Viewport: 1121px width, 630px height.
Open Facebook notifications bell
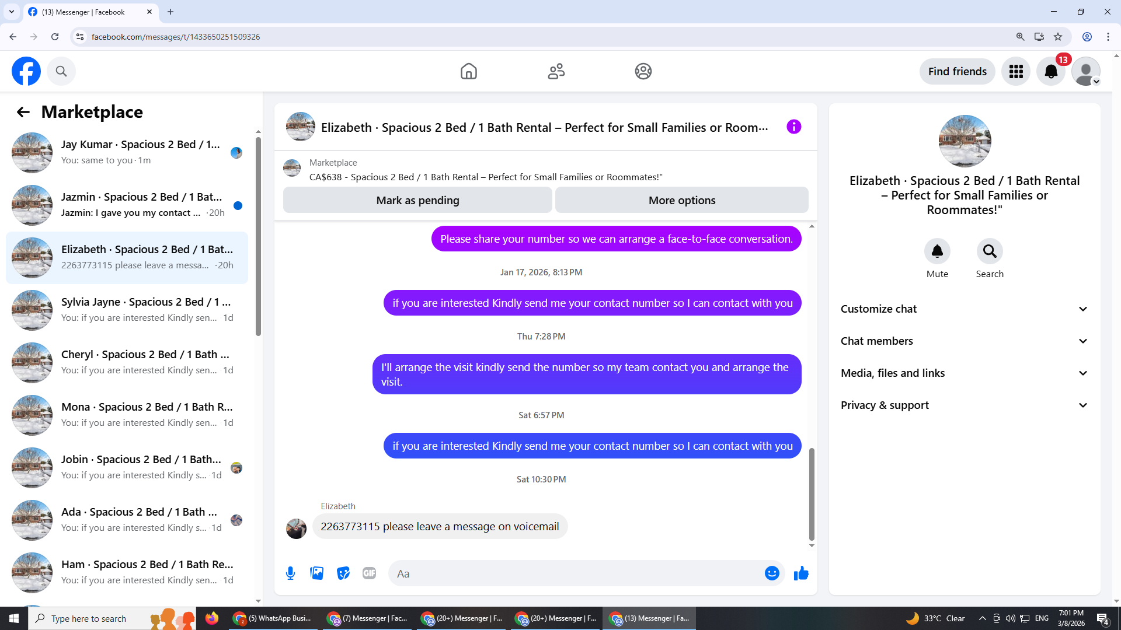[x=1050, y=71]
